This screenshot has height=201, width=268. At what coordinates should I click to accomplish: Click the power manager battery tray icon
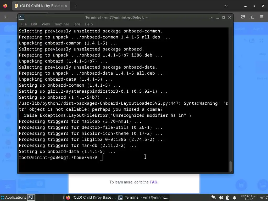[228, 198]
